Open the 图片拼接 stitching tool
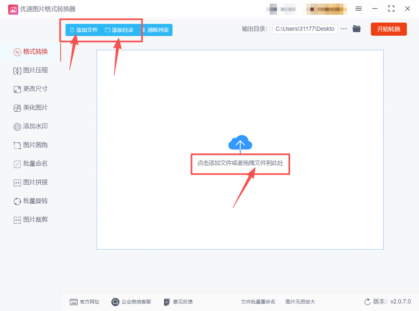Viewport: 419px width, 311px height. (x=31, y=182)
